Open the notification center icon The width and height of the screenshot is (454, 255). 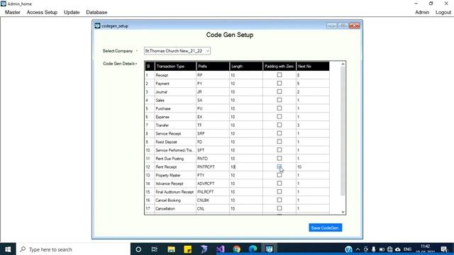[444, 249]
